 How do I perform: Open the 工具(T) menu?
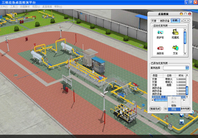pyautogui.click(x=14, y=7)
